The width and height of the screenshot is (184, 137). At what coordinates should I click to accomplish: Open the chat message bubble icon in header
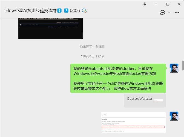(162, 12)
